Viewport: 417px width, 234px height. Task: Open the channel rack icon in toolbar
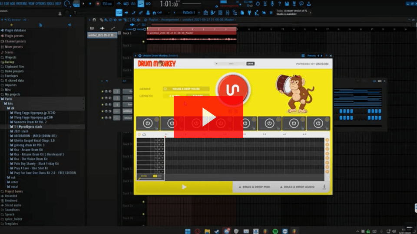(x=220, y=13)
